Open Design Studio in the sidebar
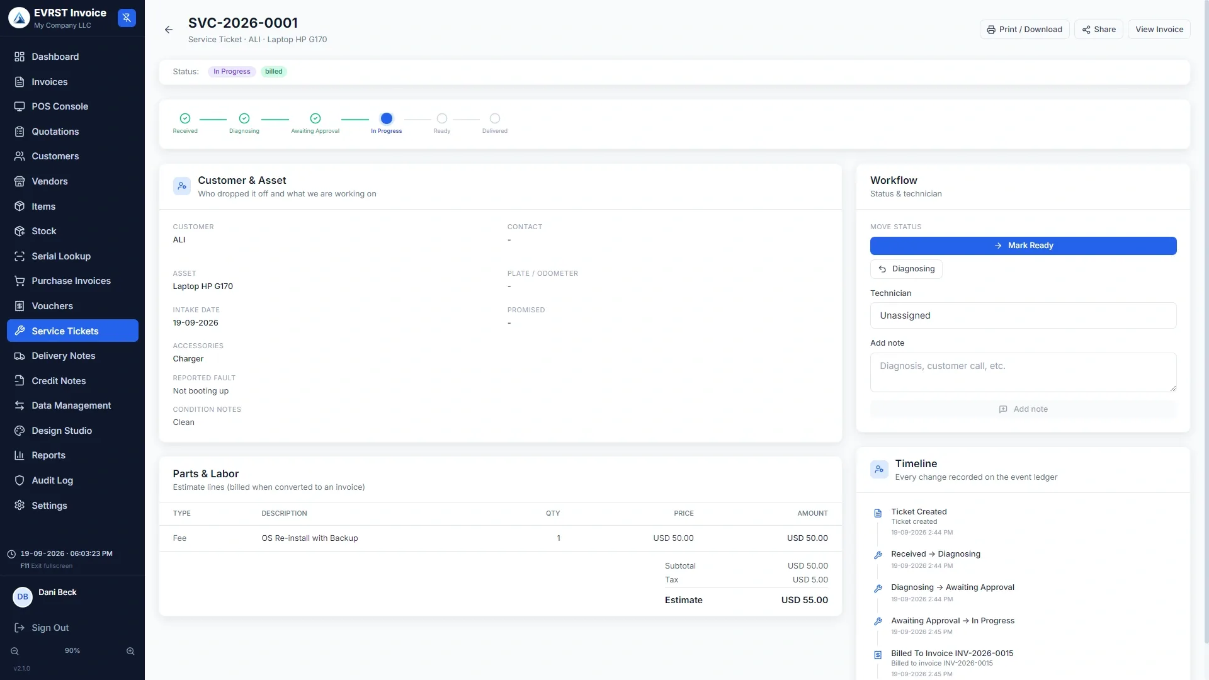This screenshot has height=680, width=1209. point(72,431)
